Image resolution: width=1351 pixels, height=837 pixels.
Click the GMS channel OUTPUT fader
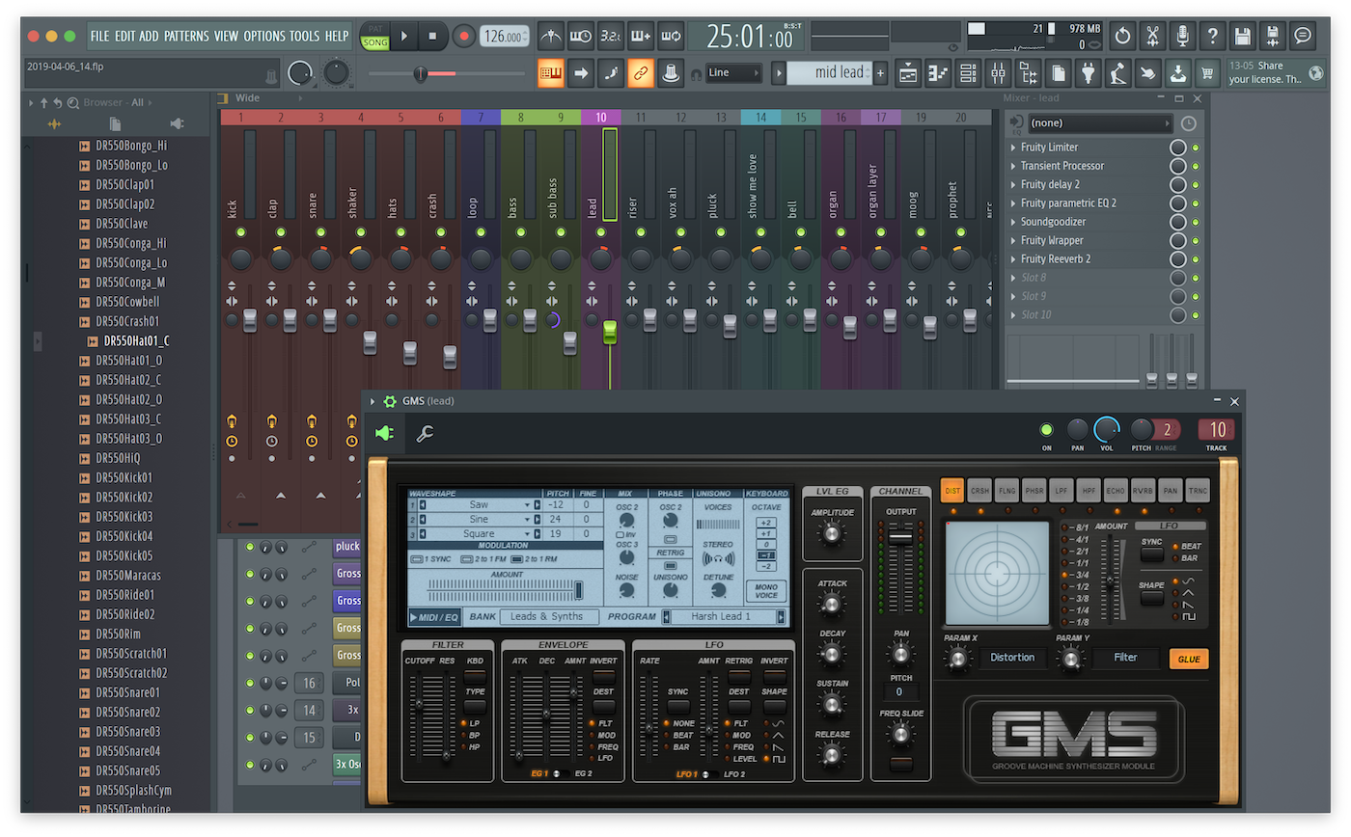click(x=900, y=536)
